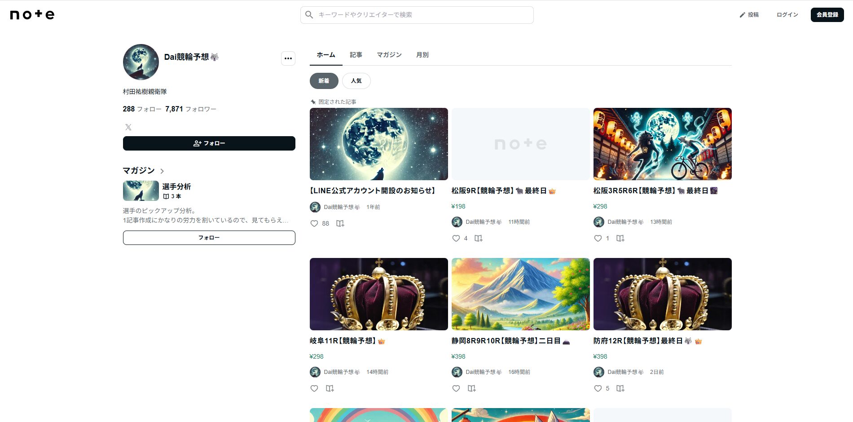
Task: Switch article sorting to 人気
Action: pos(356,81)
